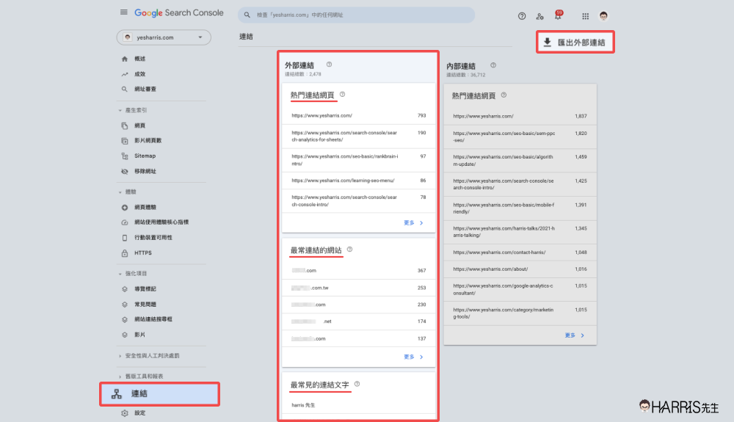Screen dimensions: 734x422
Task: Select internal row algorithm-update with 1,459
Action: pyautogui.click(x=520, y=161)
